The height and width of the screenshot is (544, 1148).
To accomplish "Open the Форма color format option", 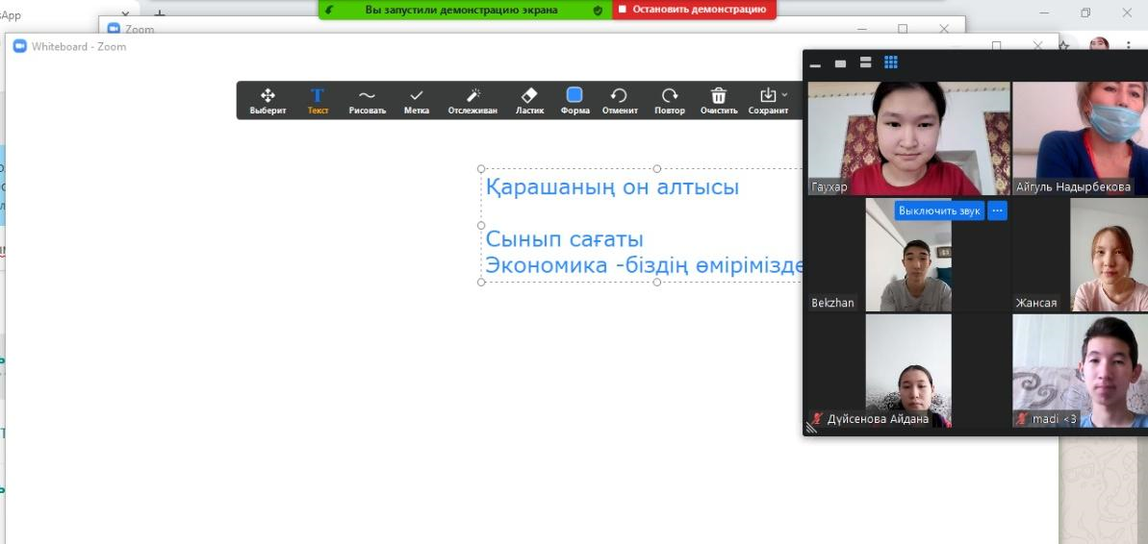I will (x=574, y=101).
